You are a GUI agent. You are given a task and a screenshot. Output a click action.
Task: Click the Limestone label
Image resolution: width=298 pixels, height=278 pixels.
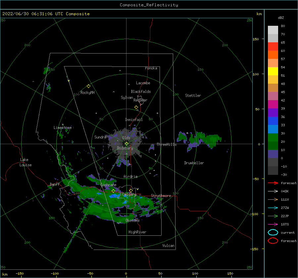point(63,128)
